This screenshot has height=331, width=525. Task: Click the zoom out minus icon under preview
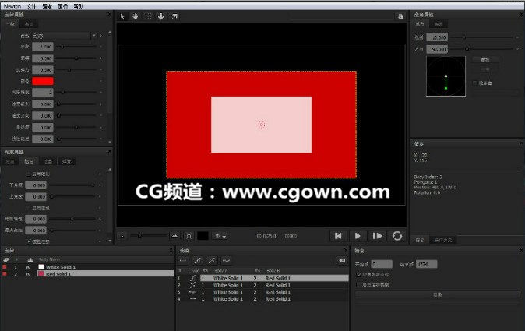tap(122, 236)
